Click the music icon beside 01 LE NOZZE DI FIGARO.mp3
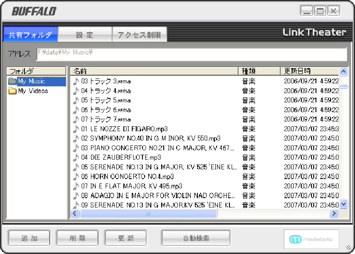 76,129
